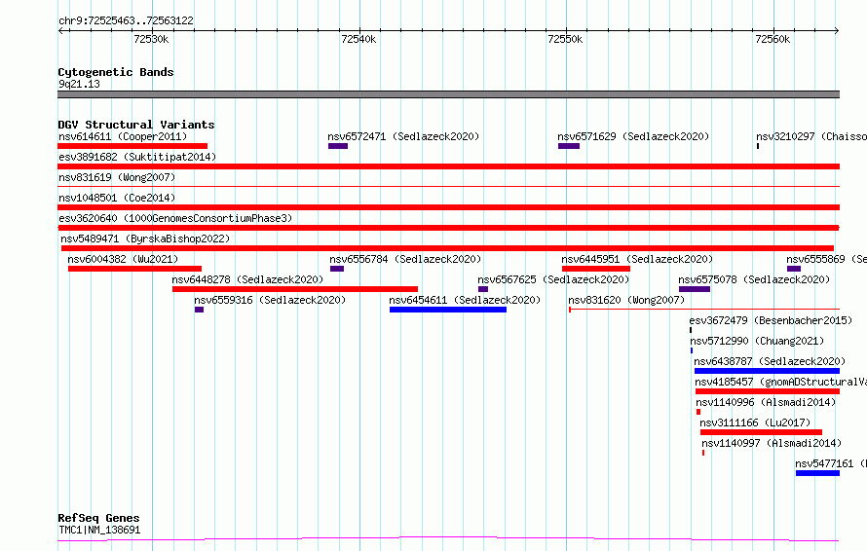Click the RefSeq Genes track title
Viewport: 867px width, 551px height.
pos(98,519)
